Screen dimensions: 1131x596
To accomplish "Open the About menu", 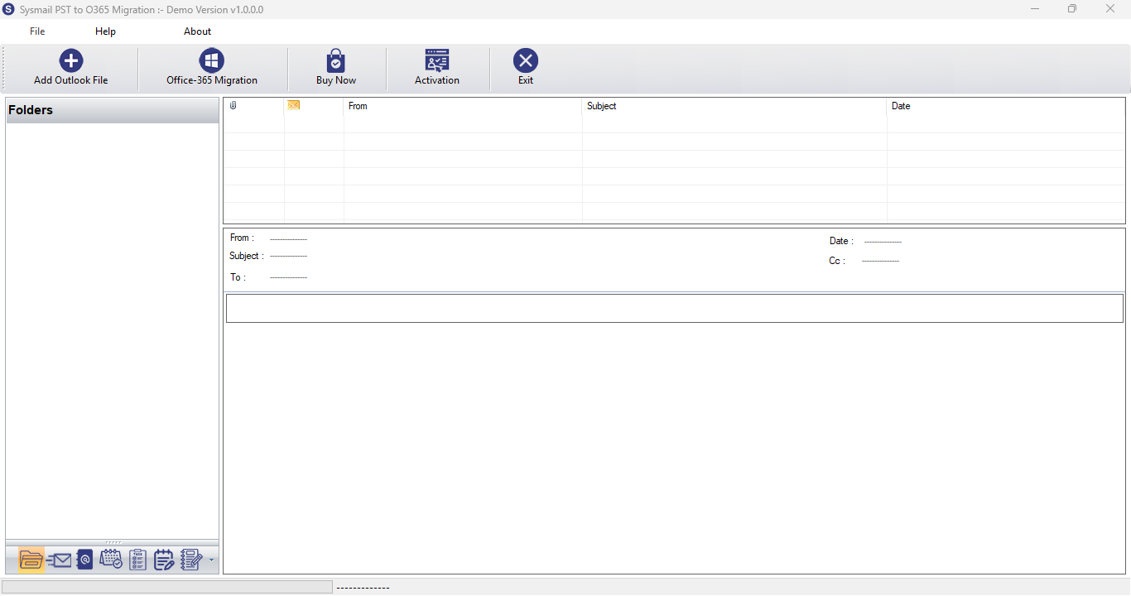I will (x=197, y=31).
